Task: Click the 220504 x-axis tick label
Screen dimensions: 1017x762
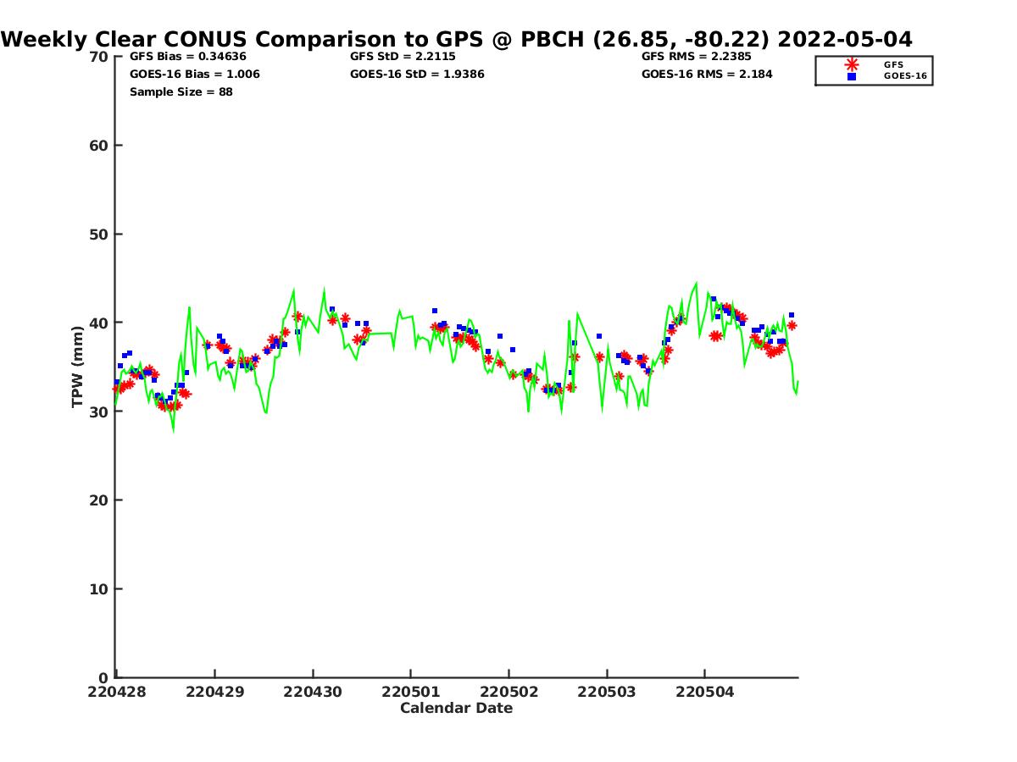Action: click(705, 692)
